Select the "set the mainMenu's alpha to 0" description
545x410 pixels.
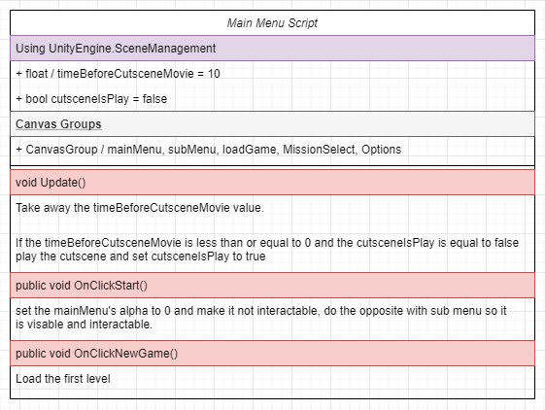pyautogui.click(x=260, y=317)
